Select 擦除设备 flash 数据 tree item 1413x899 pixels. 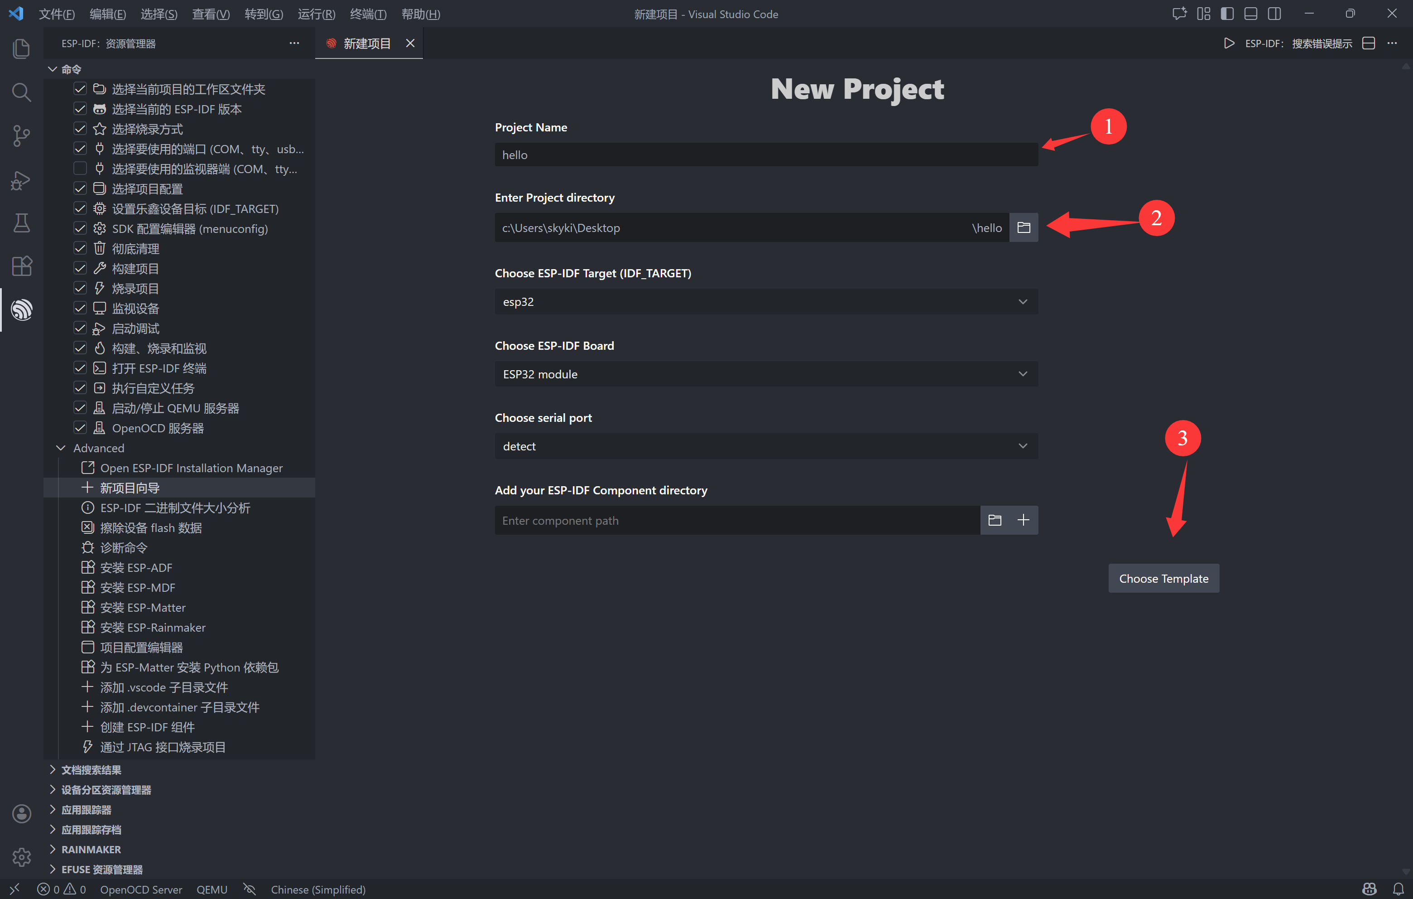click(151, 528)
